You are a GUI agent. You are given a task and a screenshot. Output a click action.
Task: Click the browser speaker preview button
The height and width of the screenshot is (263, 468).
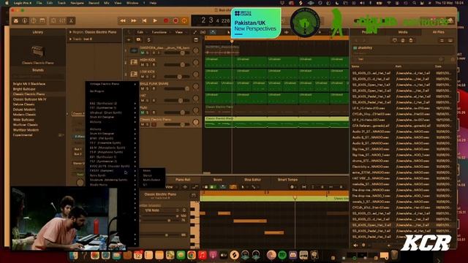click(x=356, y=245)
